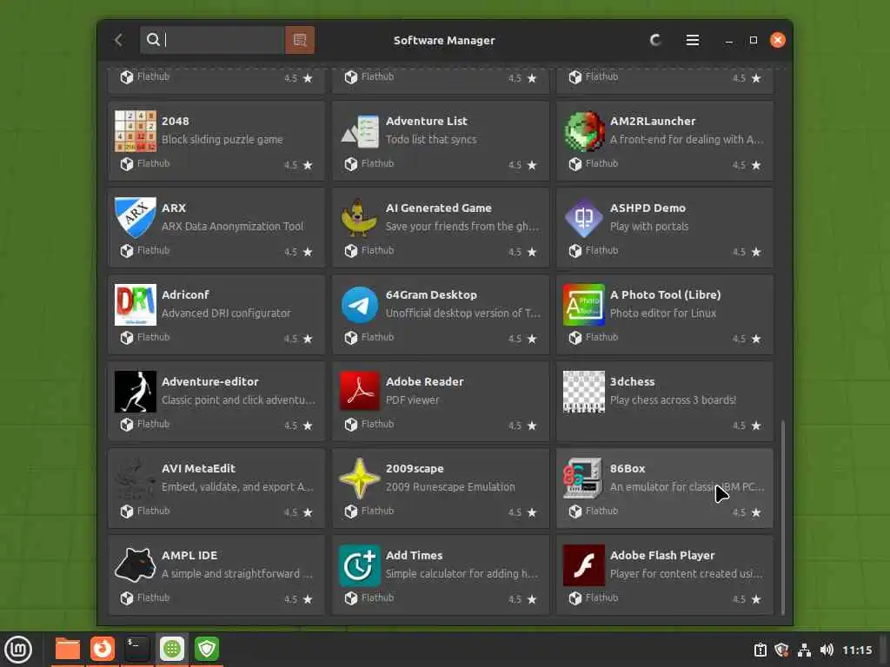Open the Add Times clock icon
Viewport: 890px width, 667px height.
pyautogui.click(x=359, y=565)
